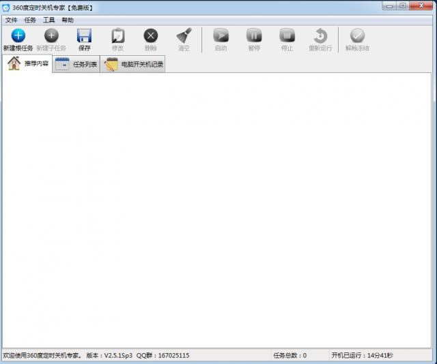Maximize the 360度定时关机专家 window
Image resolution: width=437 pixels, height=364 pixels.
click(403, 6)
